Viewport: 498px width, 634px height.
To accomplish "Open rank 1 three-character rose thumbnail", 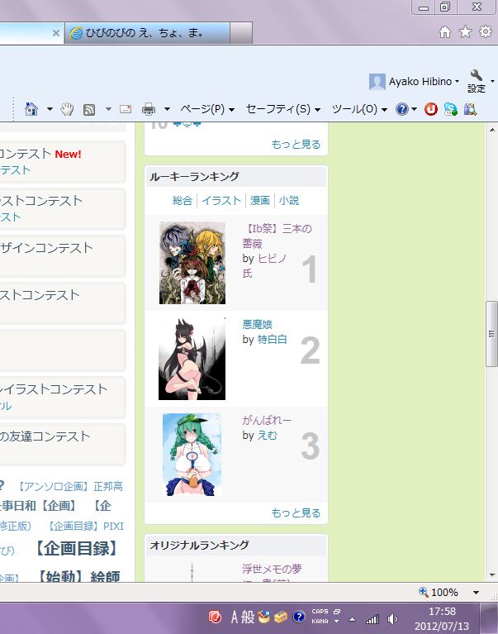I will 192,263.
